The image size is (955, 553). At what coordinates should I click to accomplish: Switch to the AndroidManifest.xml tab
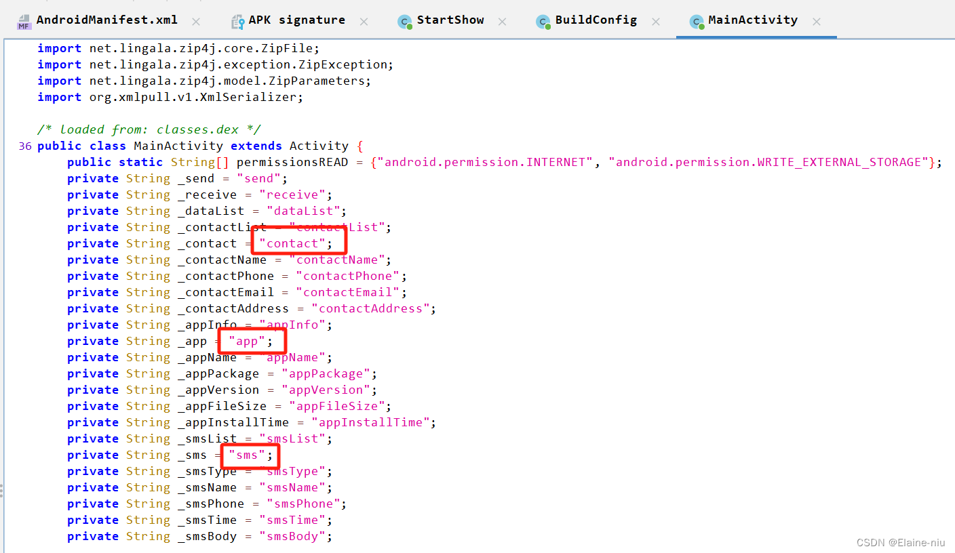click(106, 20)
